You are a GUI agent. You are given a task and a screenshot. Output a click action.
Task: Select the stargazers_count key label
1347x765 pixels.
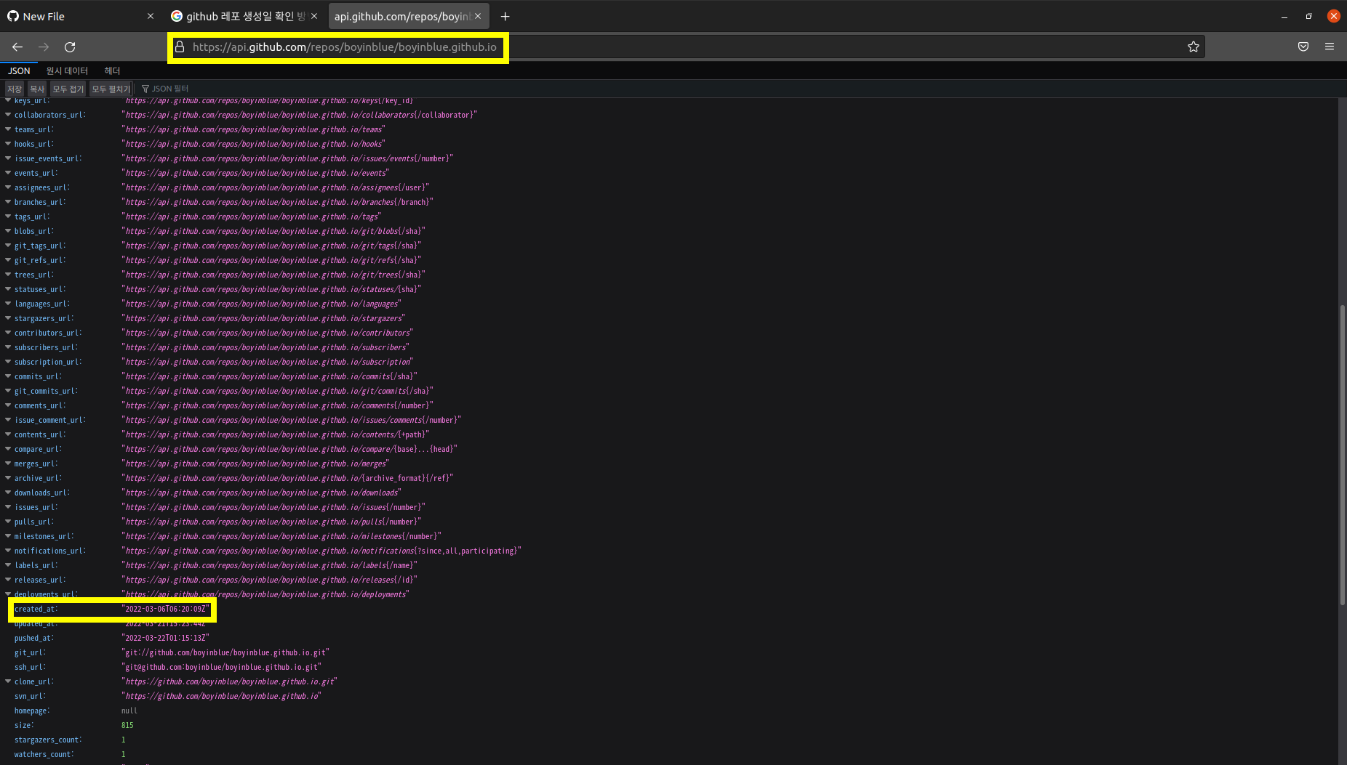point(48,740)
